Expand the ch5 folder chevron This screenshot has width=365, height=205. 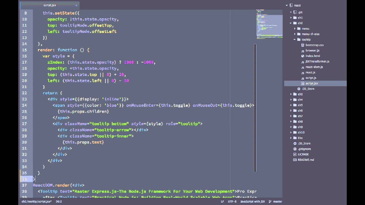click(291, 105)
